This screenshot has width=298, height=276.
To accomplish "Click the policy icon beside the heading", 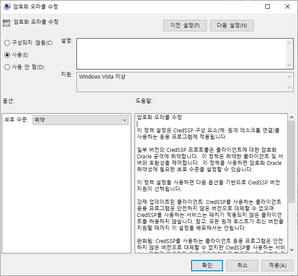I will pyautogui.click(x=7, y=23).
